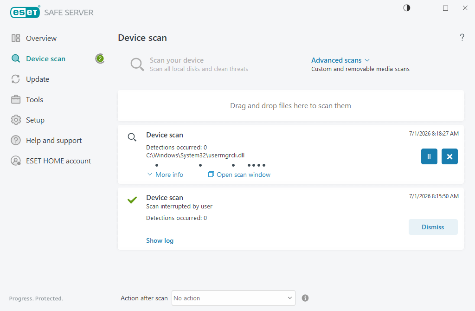The height and width of the screenshot is (311, 475).
Task: Pause the running device scan
Action: 429,156
